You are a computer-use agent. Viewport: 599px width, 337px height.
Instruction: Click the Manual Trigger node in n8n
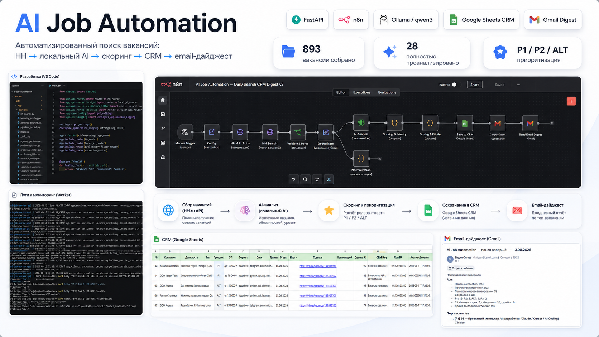click(185, 132)
